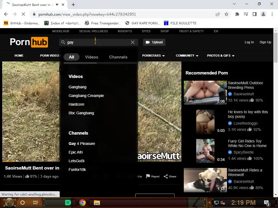Open the GitHub - Enderma... bookmark
The width and height of the screenshot is (278, 208).
click(x=22, y=23)
